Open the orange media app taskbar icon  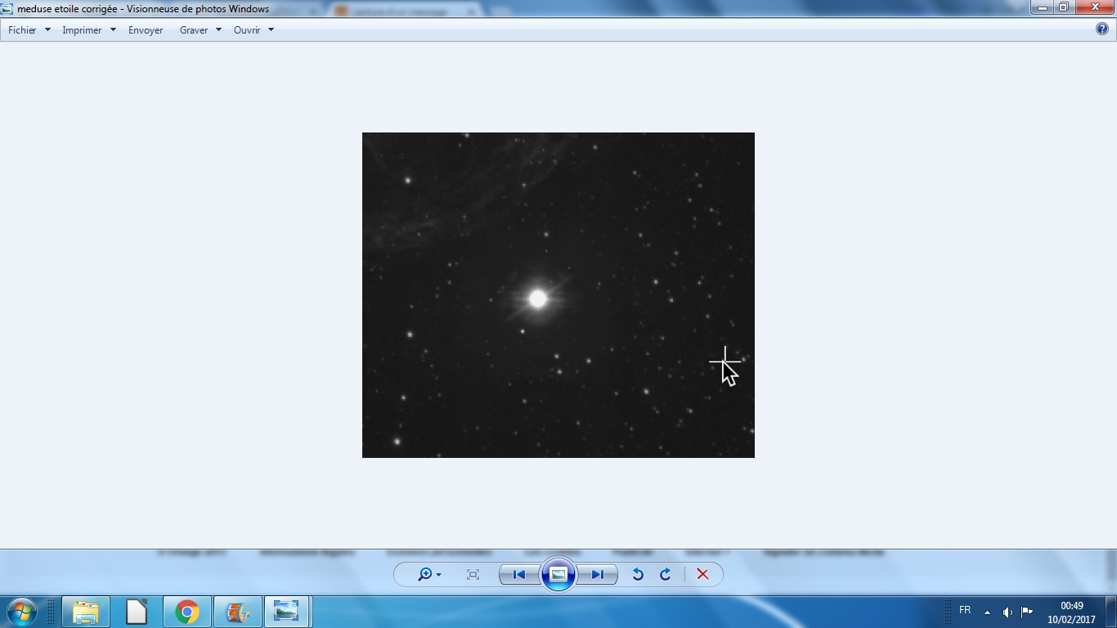click(x=238, y=612)
